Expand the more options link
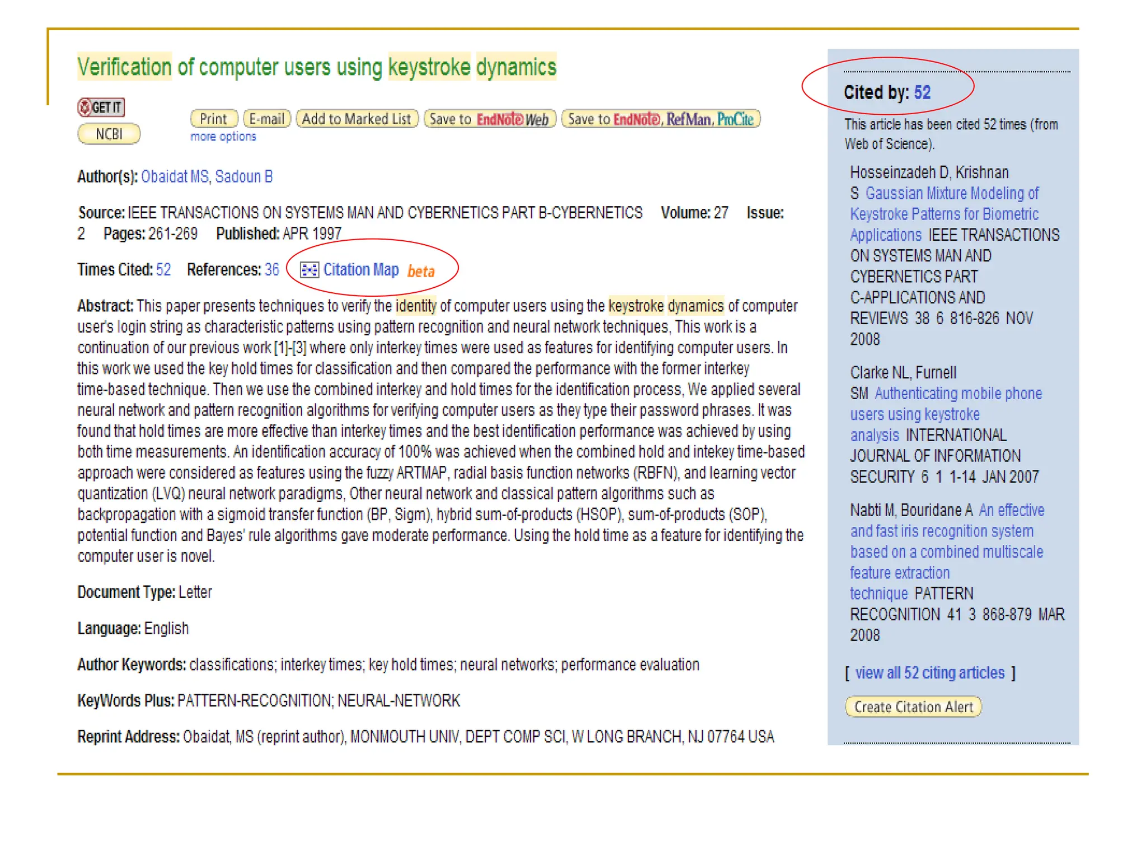Screen dimensions: 1146x860 tap(223, 137)
